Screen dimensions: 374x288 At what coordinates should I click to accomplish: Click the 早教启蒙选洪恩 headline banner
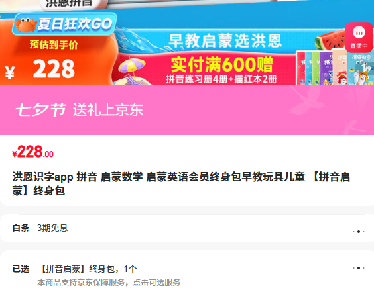point(225,41)
